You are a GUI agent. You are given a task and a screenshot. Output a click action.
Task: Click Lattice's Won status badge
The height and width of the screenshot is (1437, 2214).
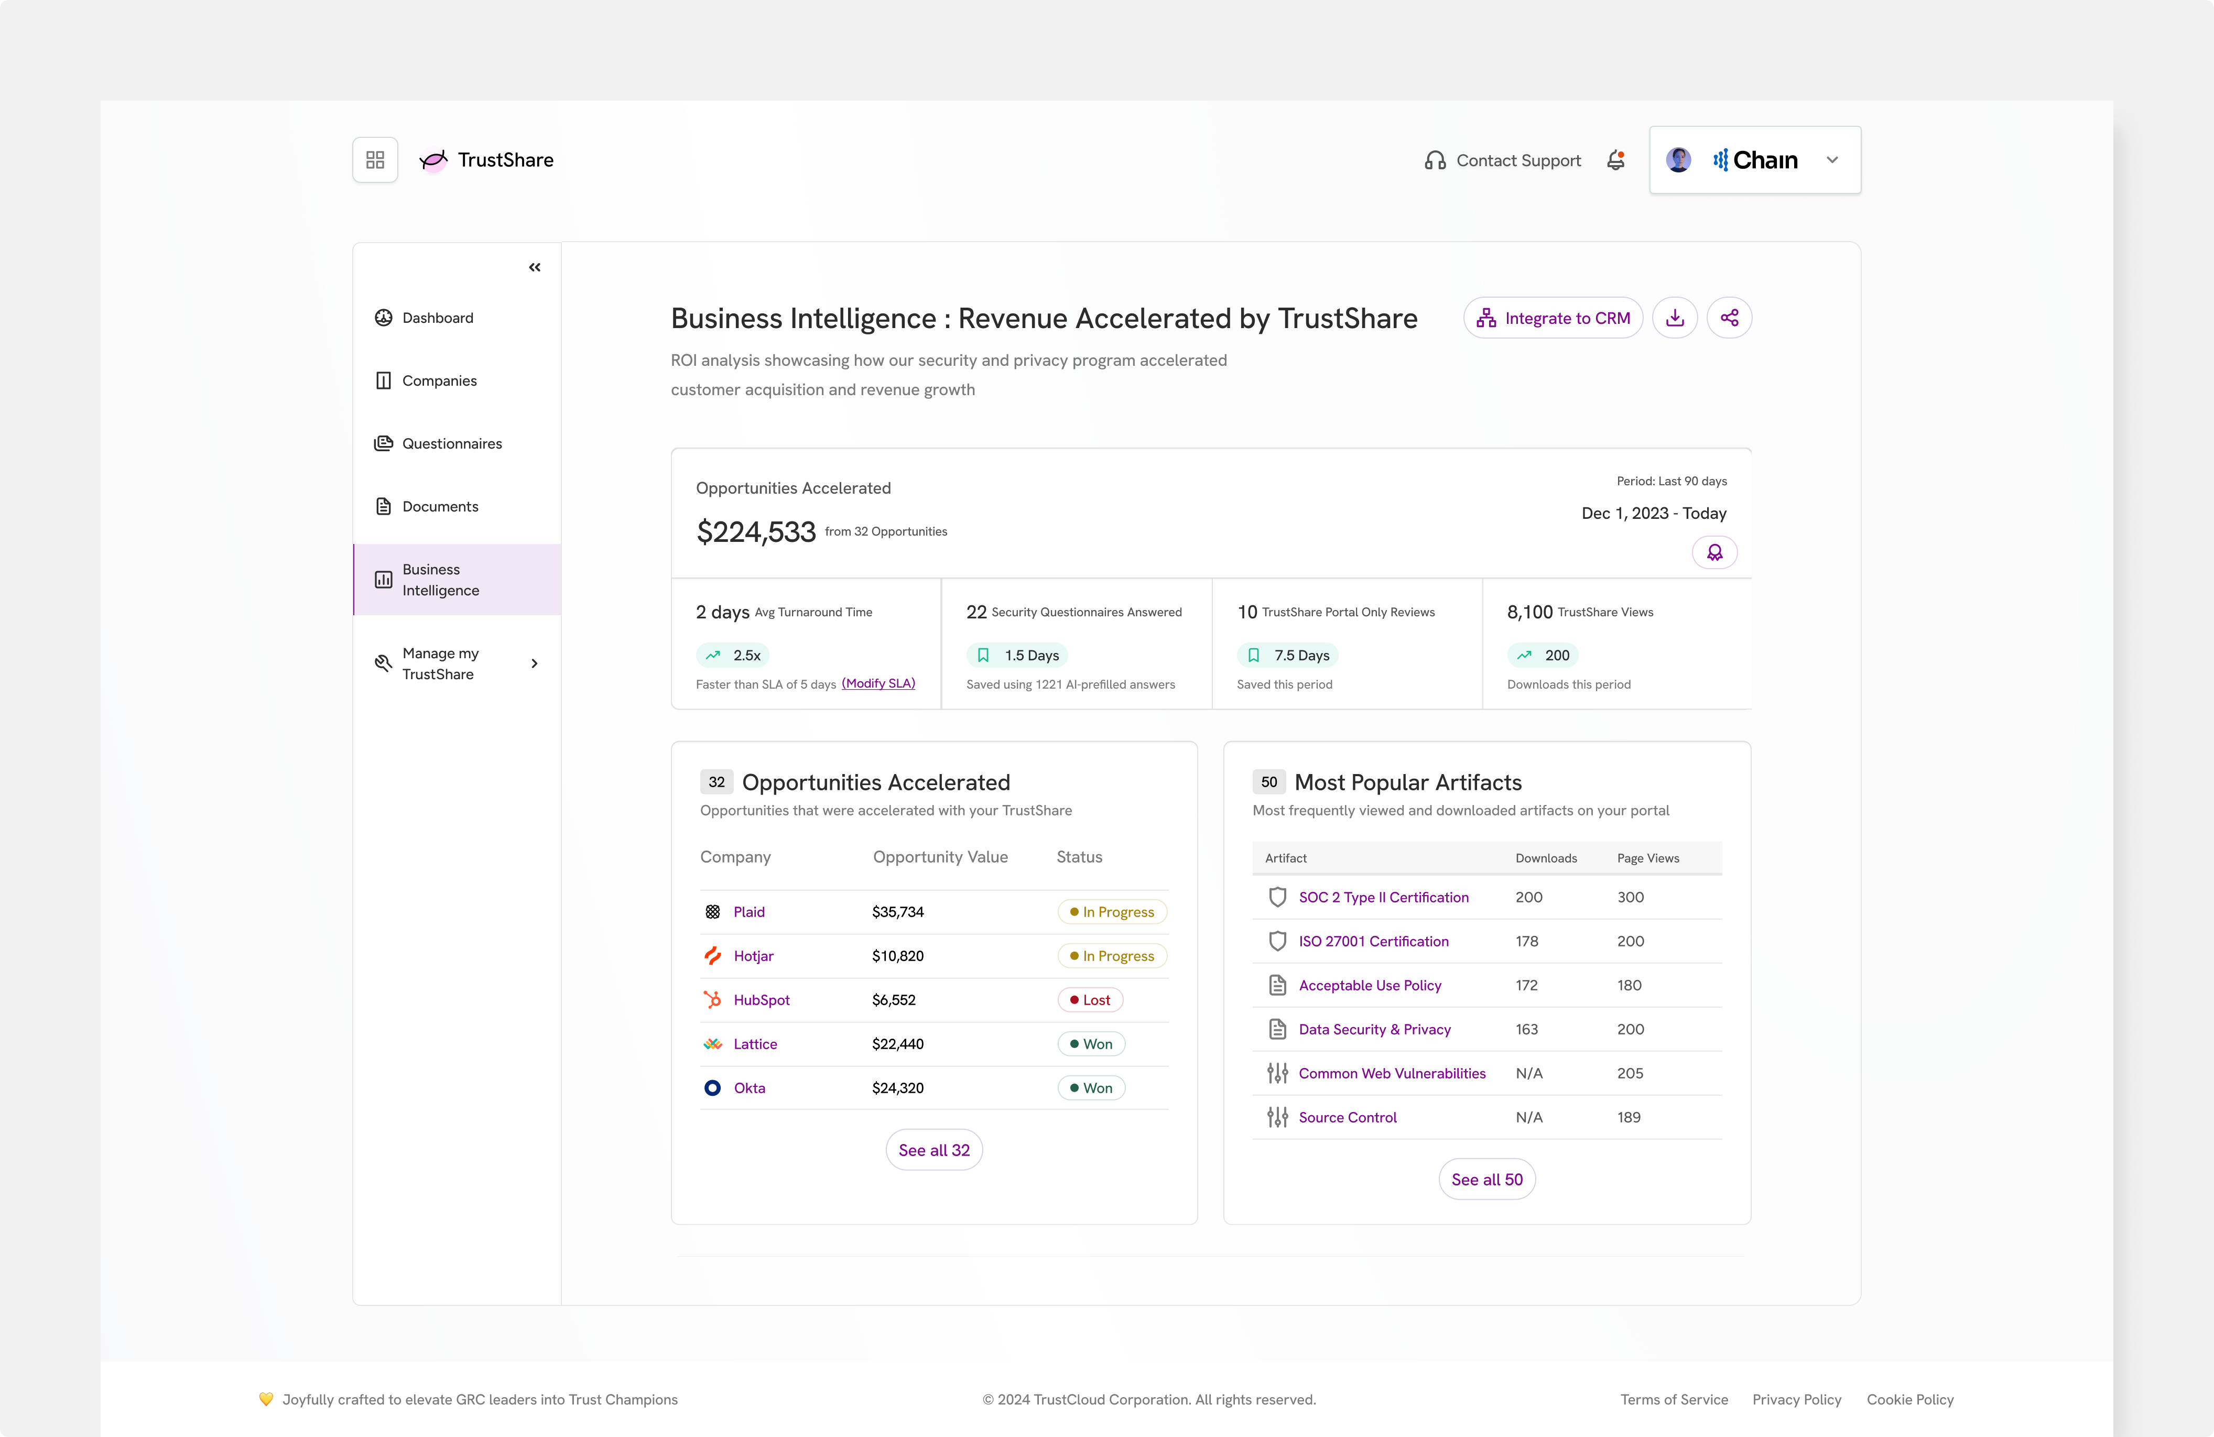(x=1091, y=1044)
